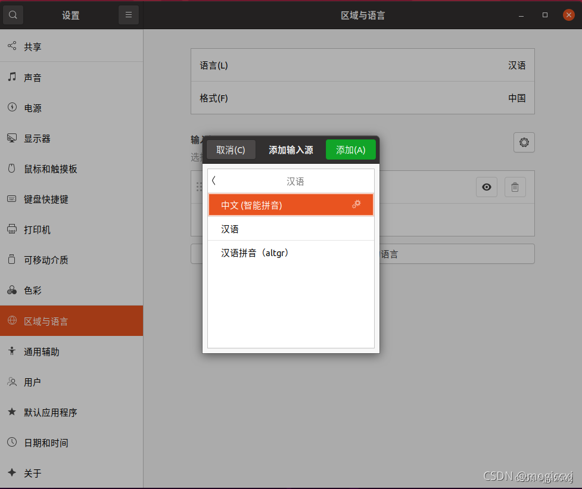582x489 pixels.
Task: Open 默认应用程序 settings panel
Action: [x=71, y=412]
